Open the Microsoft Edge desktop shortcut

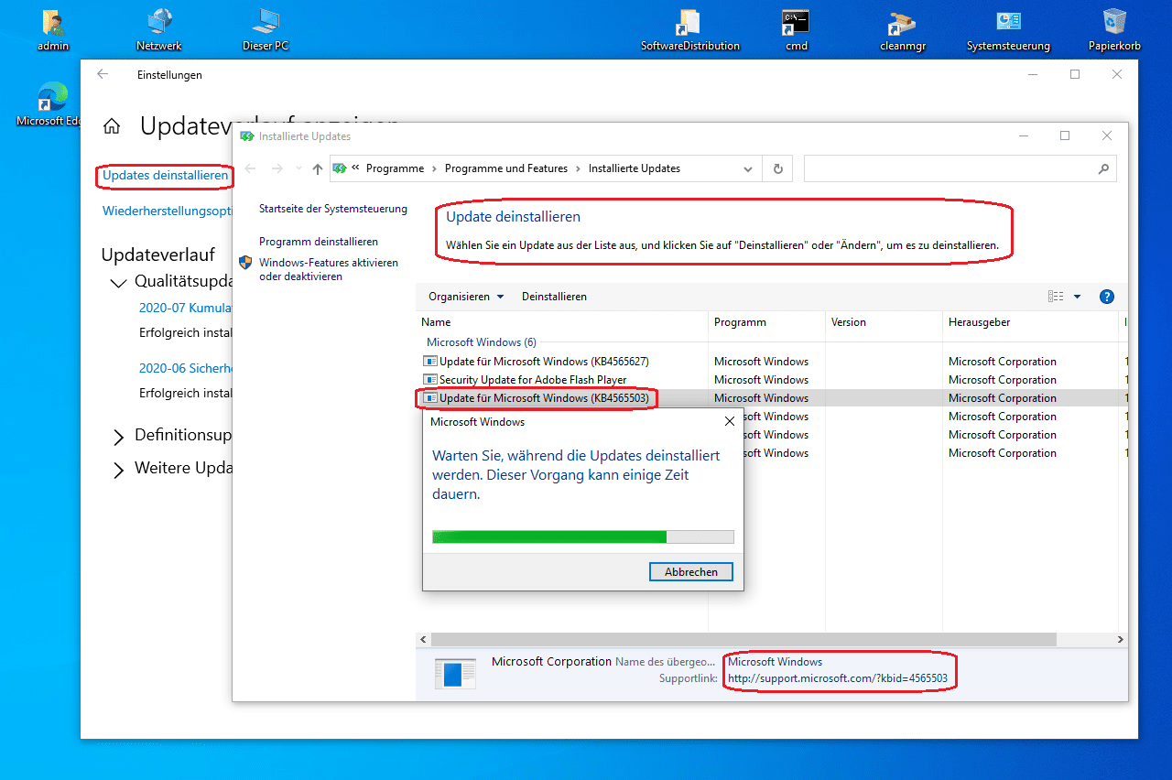(x=51, y=104)
